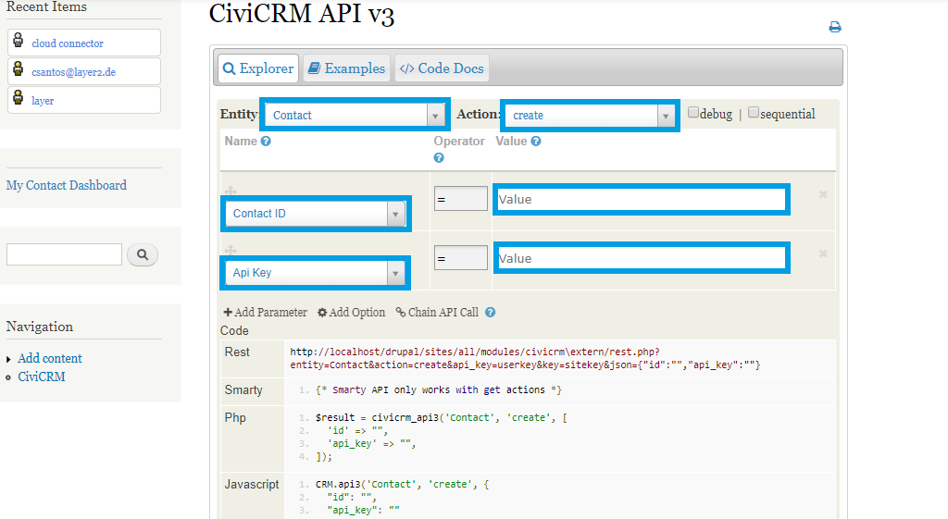Click the help icon beside Value
948x519 pixels.
tap(536, 142)
